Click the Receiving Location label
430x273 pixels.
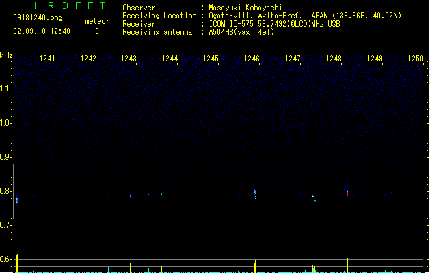click(159, 16)
